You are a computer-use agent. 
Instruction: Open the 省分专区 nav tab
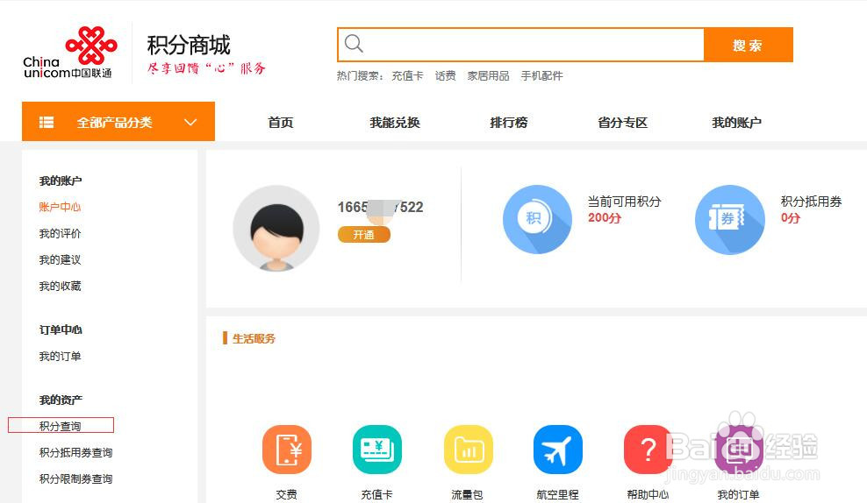pyautogui.click(x=622, y=123)
